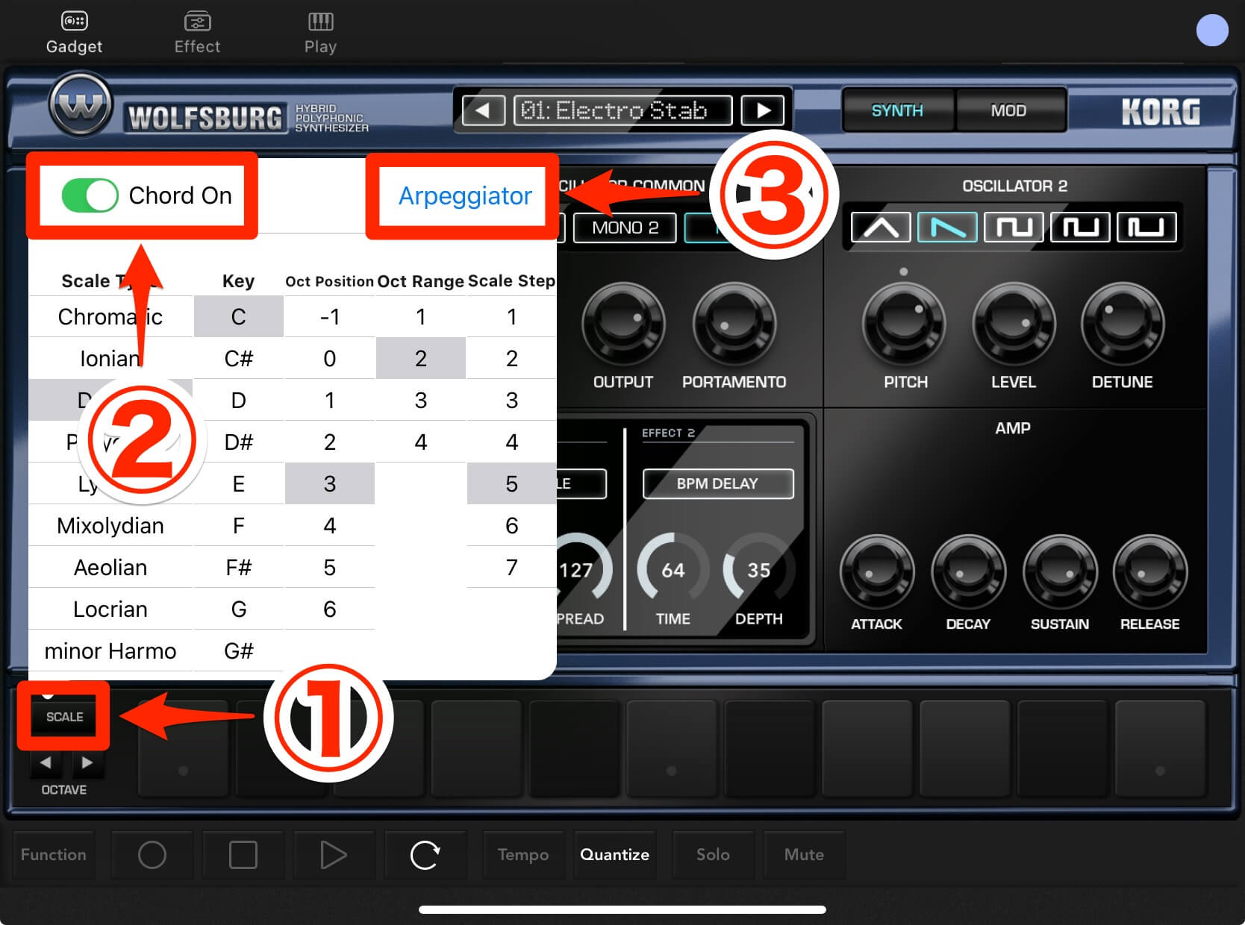Viewport: 1245px width, 925px height.
Task: Toggle the Chord On switch
Action: coord(90,195)
